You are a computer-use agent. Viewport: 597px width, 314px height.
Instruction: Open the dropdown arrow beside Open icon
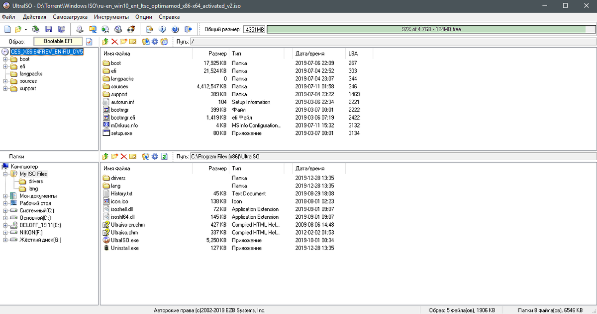[25, 30]
